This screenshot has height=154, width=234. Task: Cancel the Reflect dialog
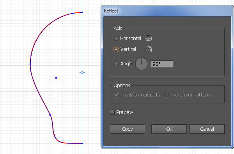[207, 129]
